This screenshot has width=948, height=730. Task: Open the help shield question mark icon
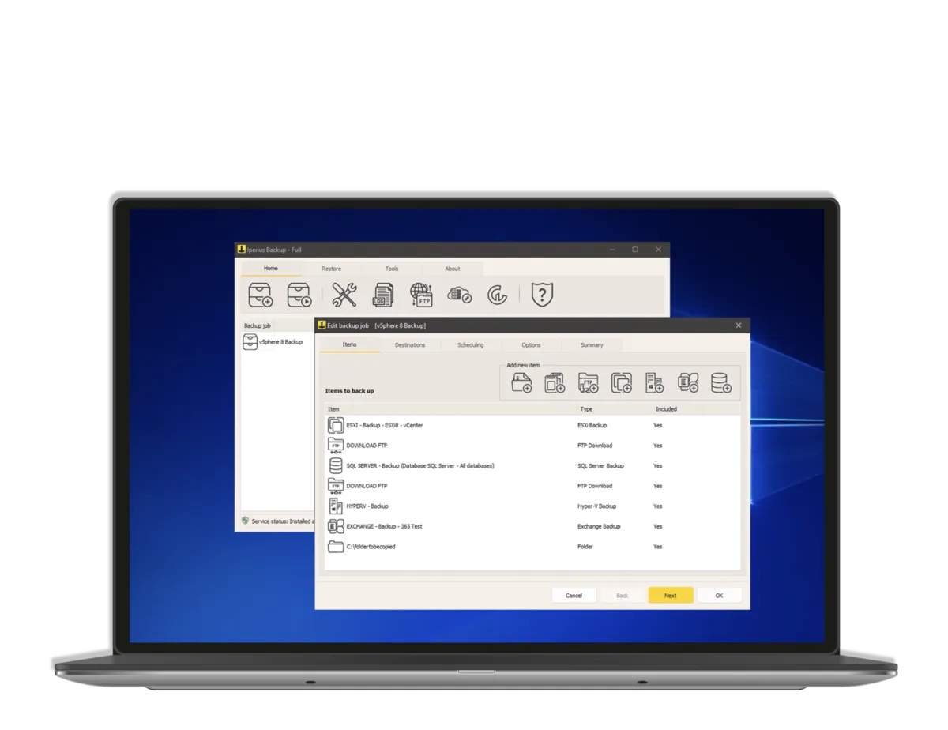tap(541, 295)
